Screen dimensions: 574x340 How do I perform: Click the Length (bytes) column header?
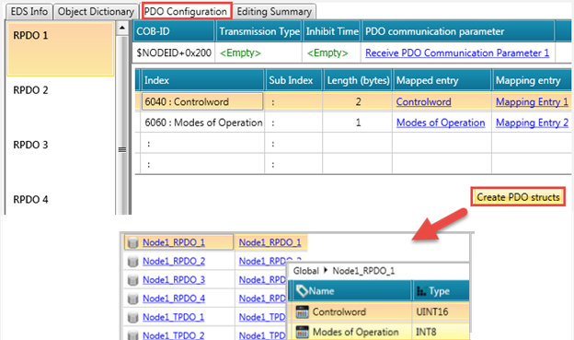click(358, 80)
